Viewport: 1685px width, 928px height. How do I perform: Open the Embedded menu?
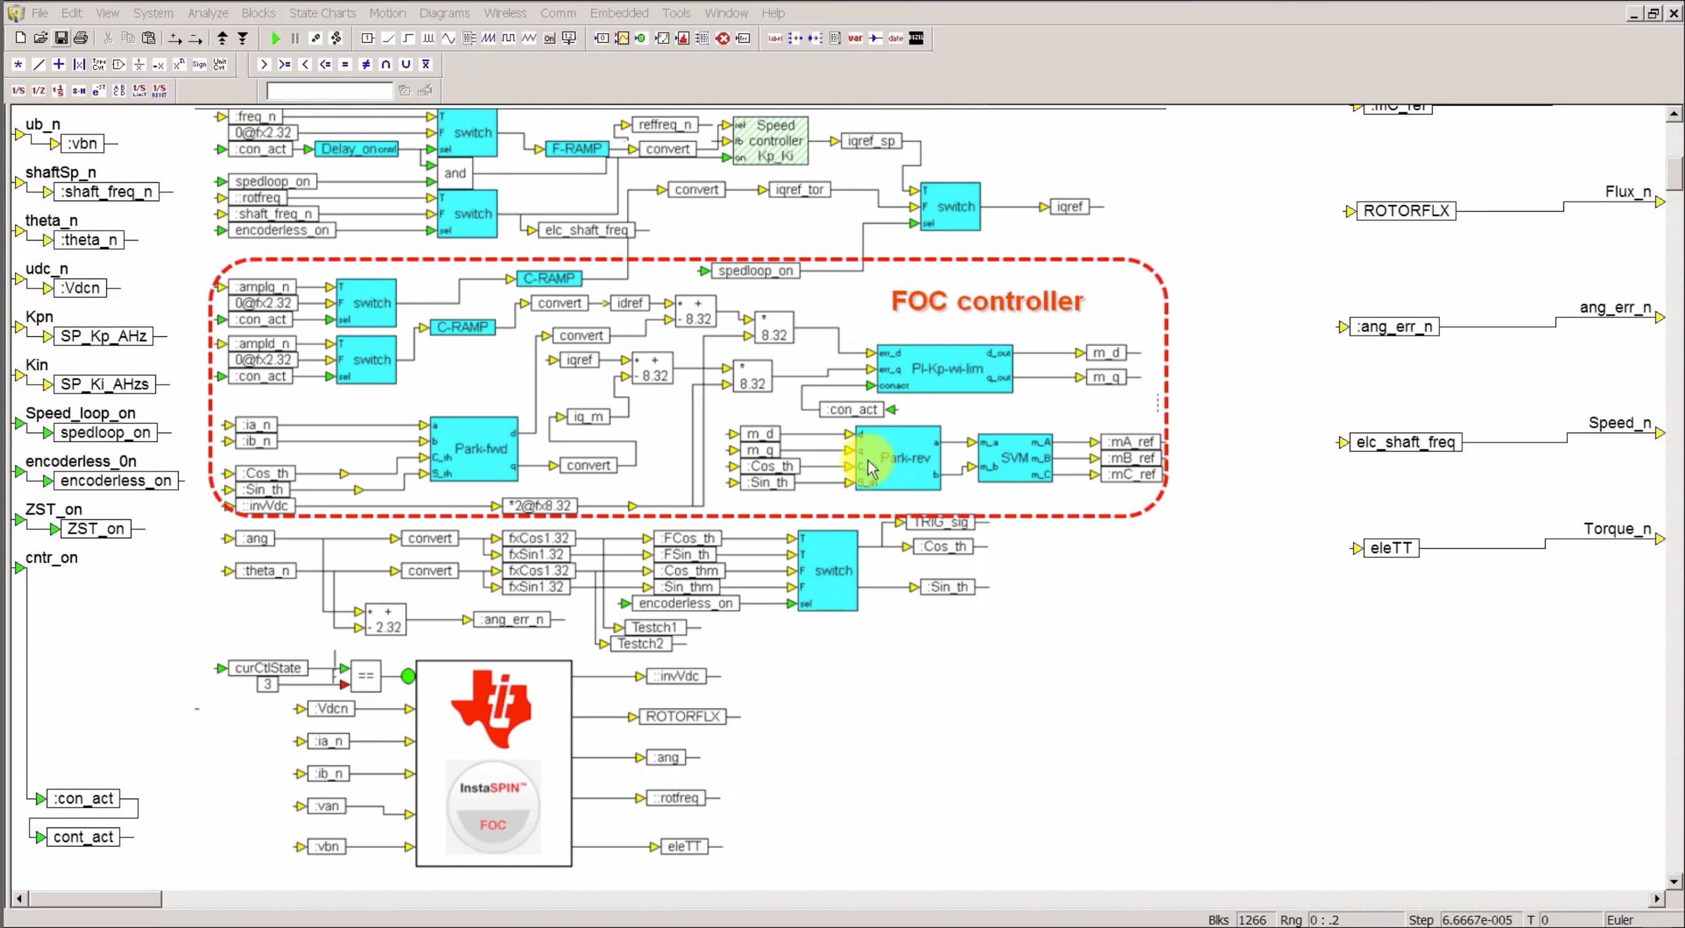click(619, 13)
